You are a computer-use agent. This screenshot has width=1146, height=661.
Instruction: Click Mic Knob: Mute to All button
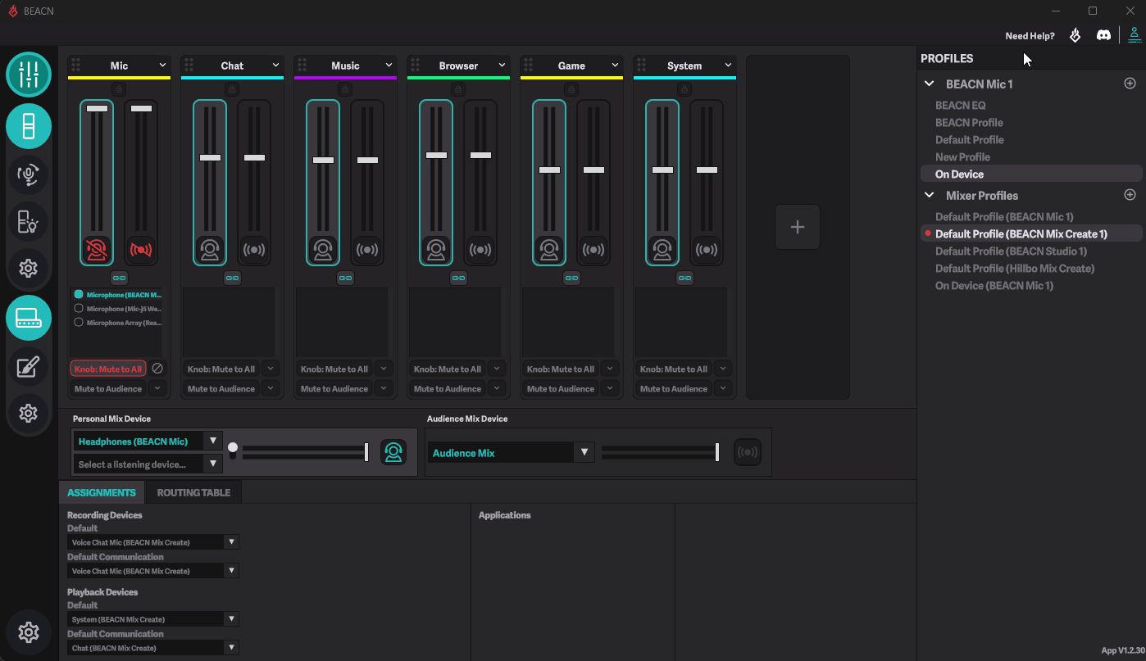pyautogui.click(x=108, y=369)
